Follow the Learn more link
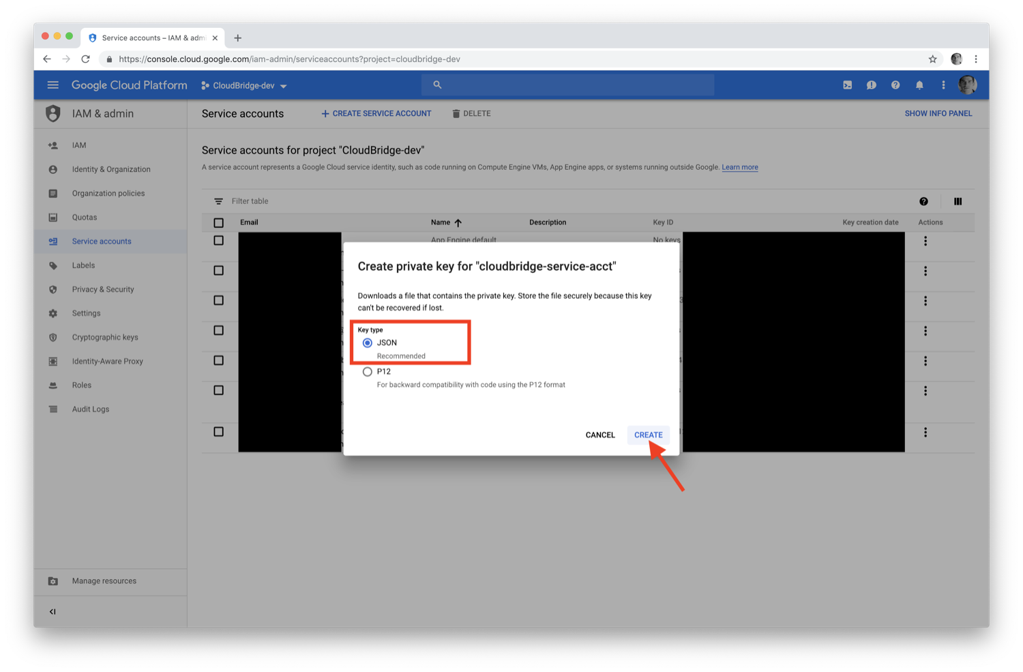This screenshot has height=672, width=1023. click(x=740, y=167)
